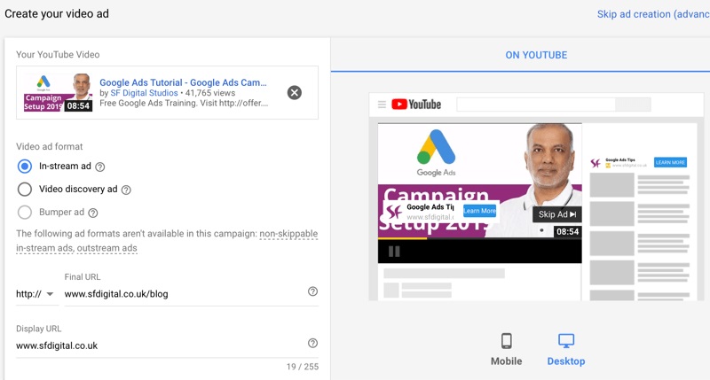Click help icon in Display URL field

(312, 344)
